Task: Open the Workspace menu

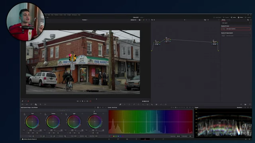Action: pos(75,15)
